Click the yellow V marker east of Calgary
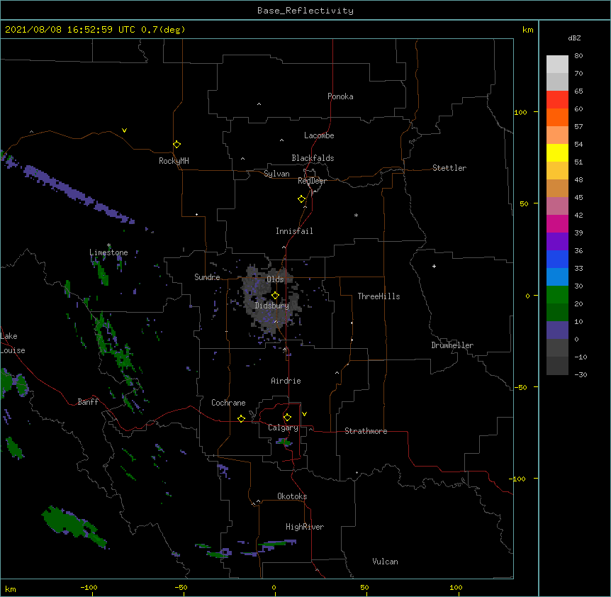This screenshot has width=611, height=597. click(x=304, y=414)
